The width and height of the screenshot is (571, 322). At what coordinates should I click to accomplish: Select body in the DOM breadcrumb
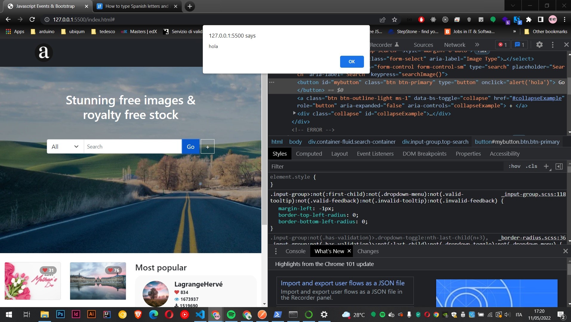[295, 142]
